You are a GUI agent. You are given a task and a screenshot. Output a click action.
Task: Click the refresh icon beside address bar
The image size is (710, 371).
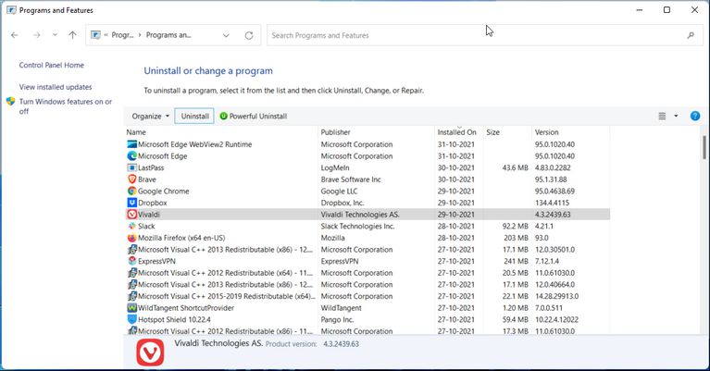[249, 35]
